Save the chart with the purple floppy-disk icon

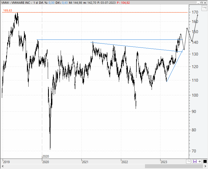click(x=195, y=161)
